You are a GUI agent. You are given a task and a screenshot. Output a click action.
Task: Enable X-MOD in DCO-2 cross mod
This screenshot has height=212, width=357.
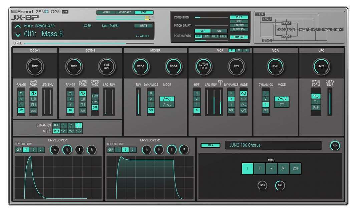[x=95, y=96]
